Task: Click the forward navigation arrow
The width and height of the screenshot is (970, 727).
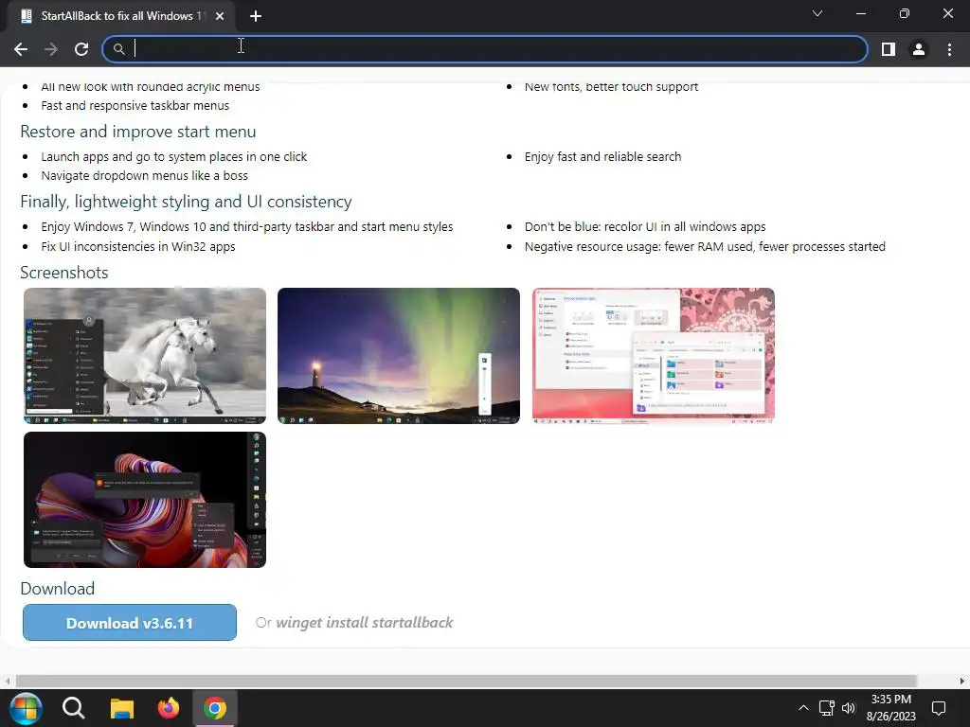Action: (x=51, y=49)
